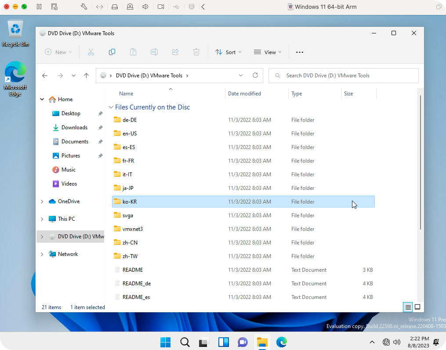Image resolution: width=446 pixels, height=350 pixels.
Task: Click the Share icon in toolbar
Action: [x=175, y=52]
